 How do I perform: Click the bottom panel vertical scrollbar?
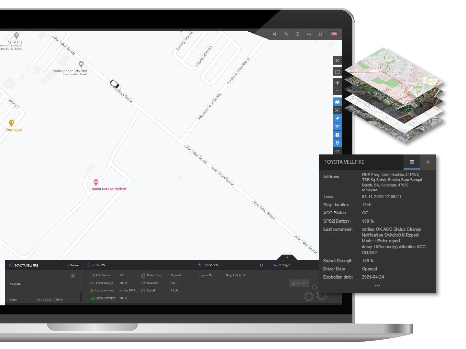pos(81,297)
